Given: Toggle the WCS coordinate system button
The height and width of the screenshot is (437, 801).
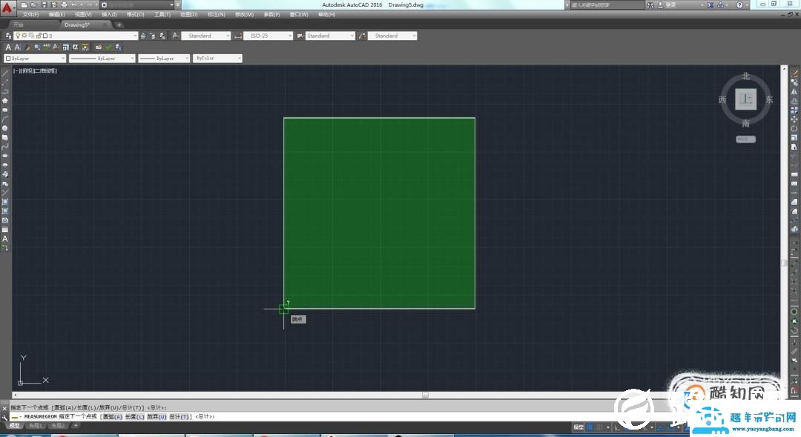Looking at the screenshot, I should click(745, 139).
